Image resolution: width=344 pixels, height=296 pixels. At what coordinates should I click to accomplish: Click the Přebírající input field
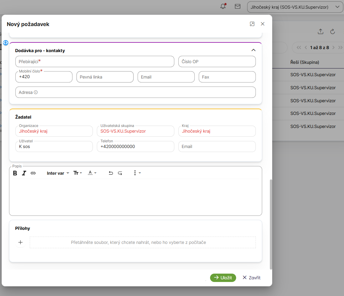95,61
